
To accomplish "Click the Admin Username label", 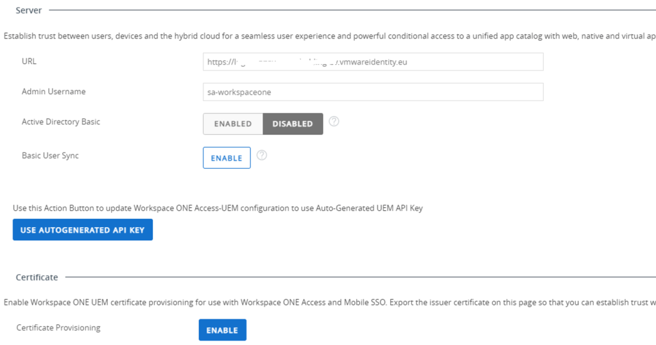I will (53, 92).
